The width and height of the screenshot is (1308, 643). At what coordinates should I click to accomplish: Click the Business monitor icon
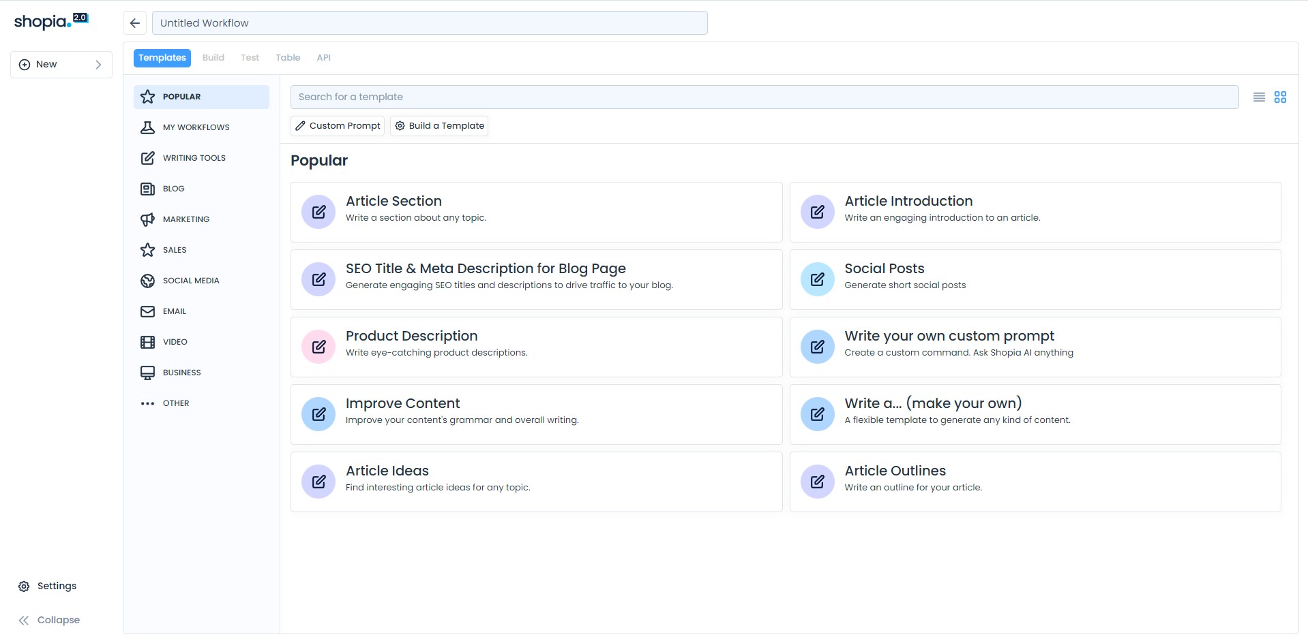pos(147,373)
